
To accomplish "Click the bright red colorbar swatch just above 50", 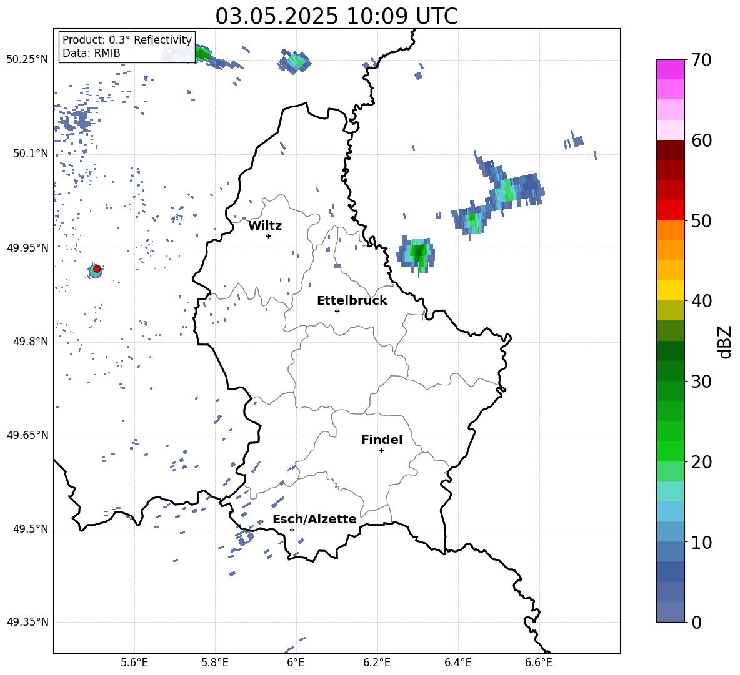I will (670, 210).
